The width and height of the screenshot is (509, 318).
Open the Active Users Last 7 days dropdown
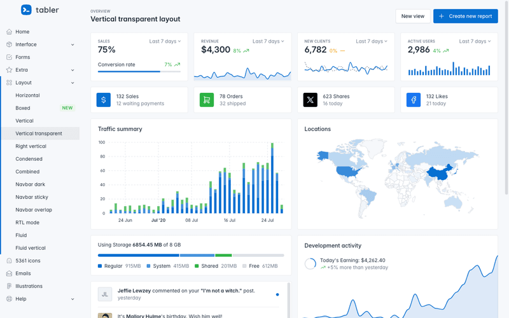(x=475, y=41)
